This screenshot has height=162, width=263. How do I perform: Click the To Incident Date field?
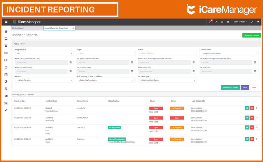[x=103, y=71]
